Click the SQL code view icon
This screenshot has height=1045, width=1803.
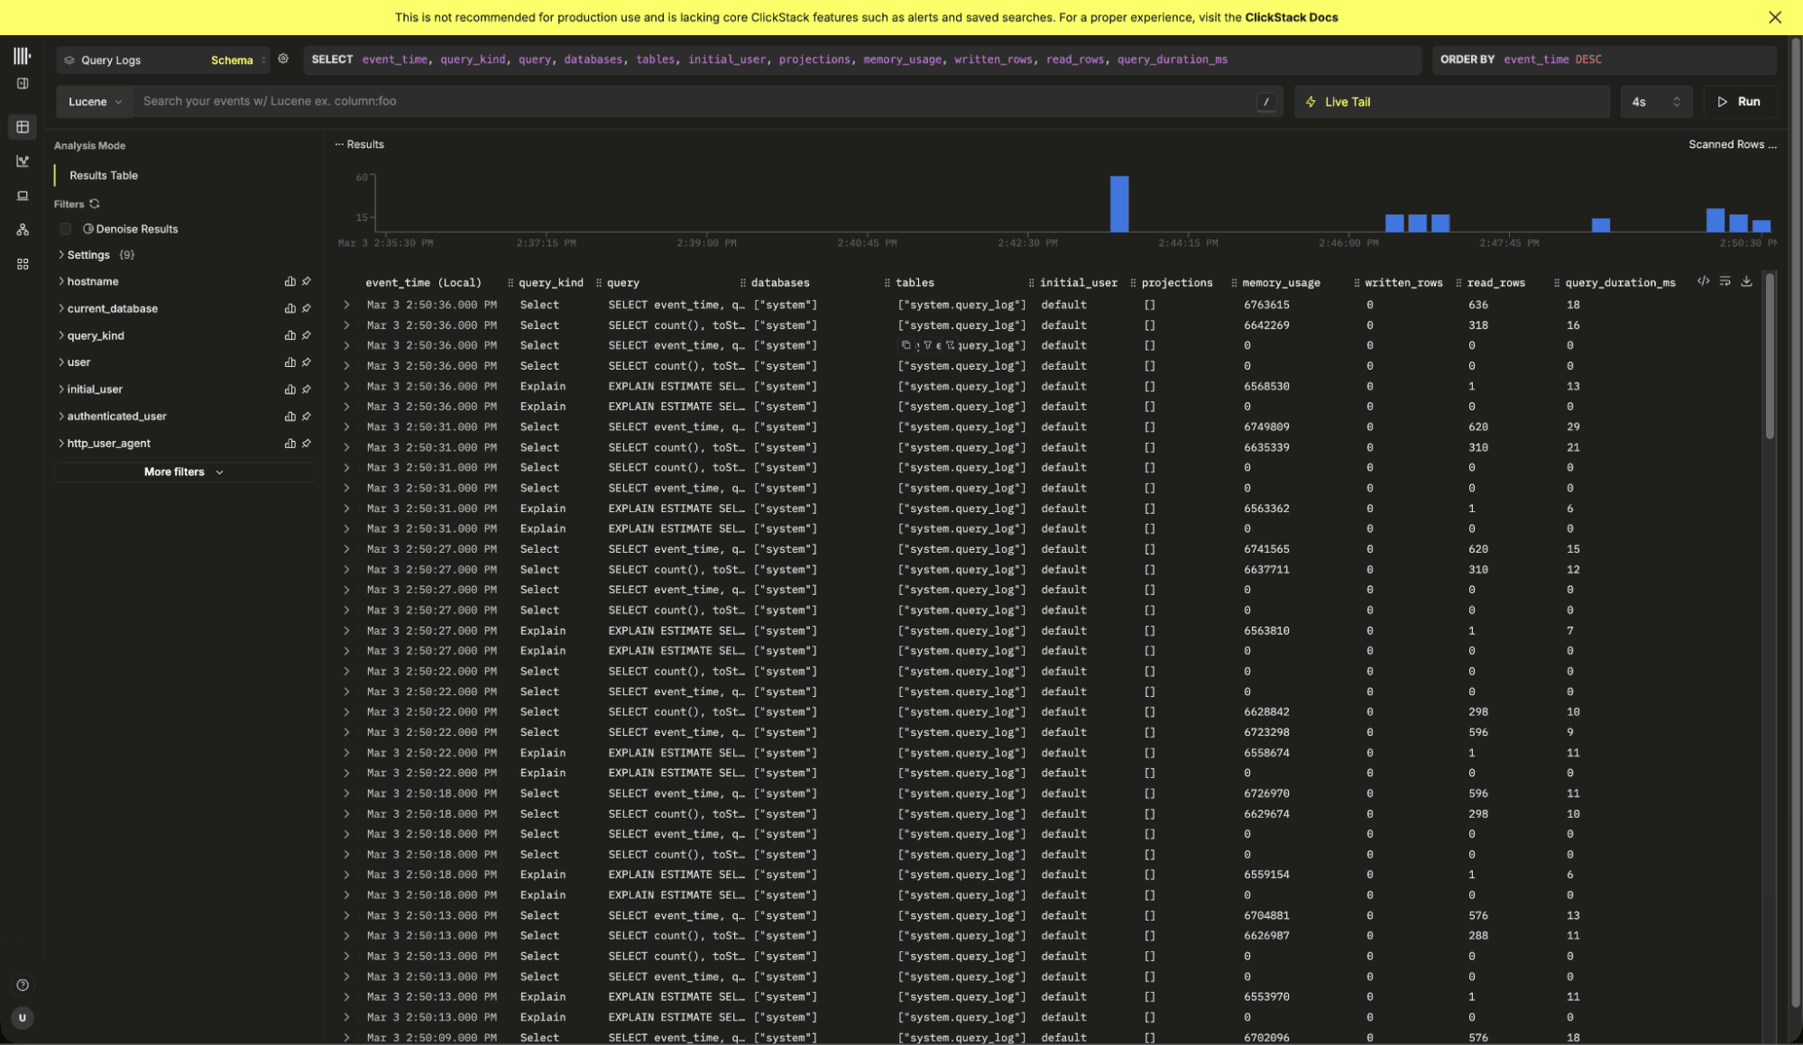1703,281
